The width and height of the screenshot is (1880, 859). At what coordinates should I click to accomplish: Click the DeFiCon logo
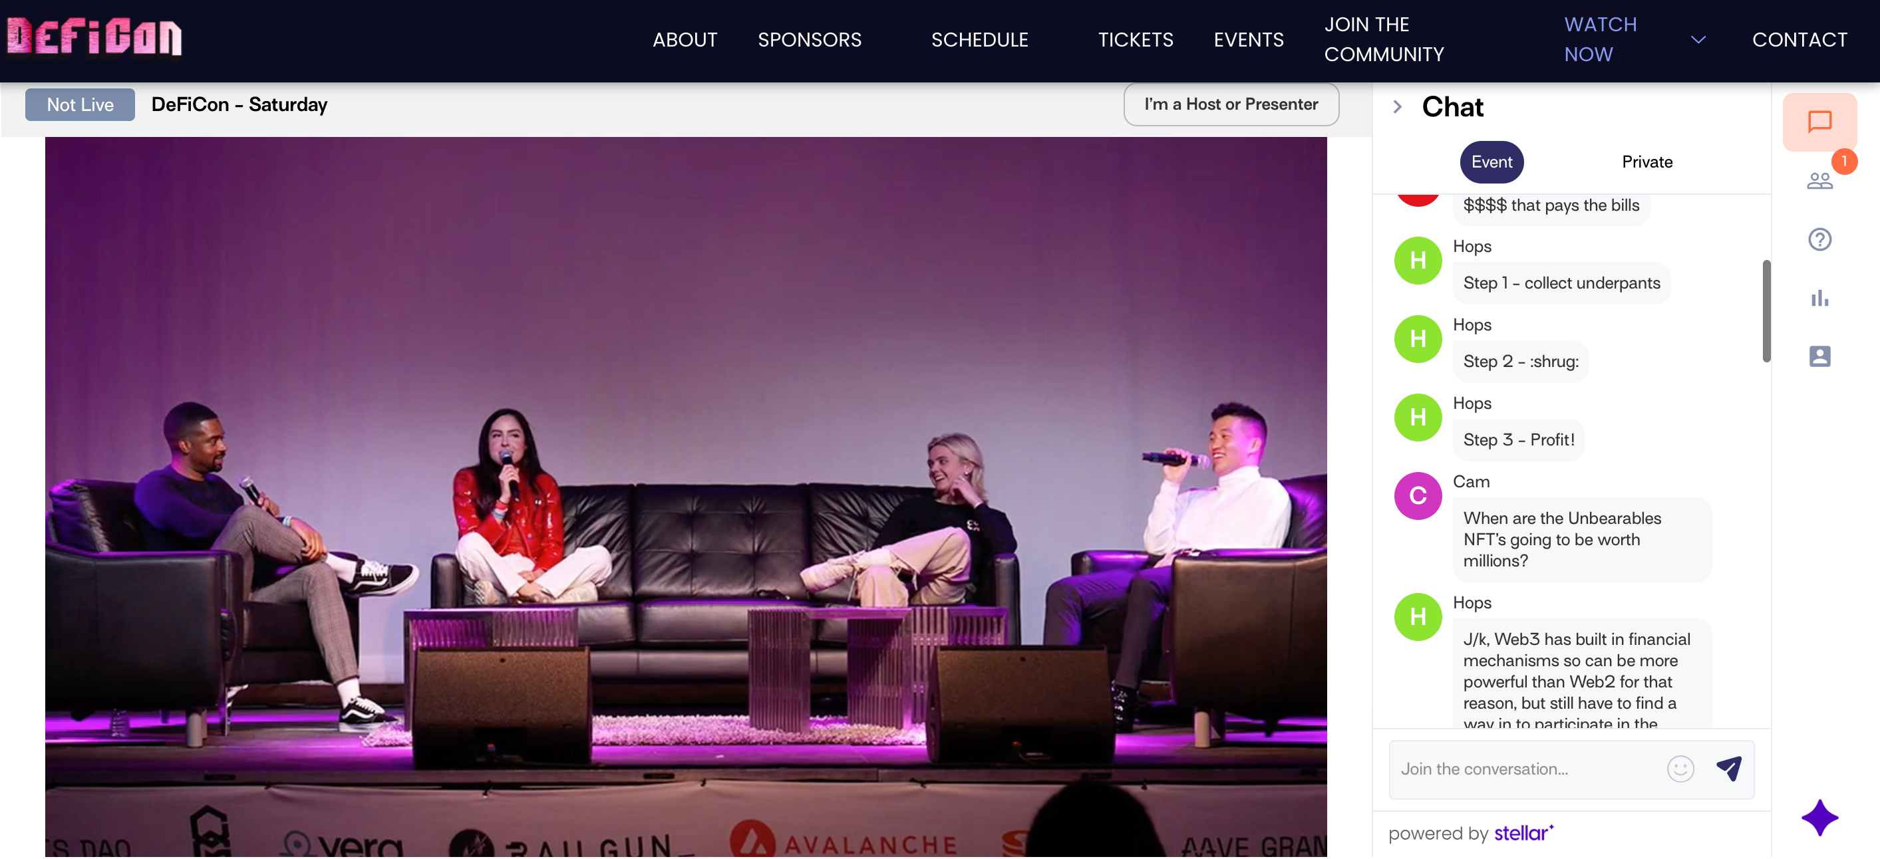pyautogui.click(x=94, y=37)
